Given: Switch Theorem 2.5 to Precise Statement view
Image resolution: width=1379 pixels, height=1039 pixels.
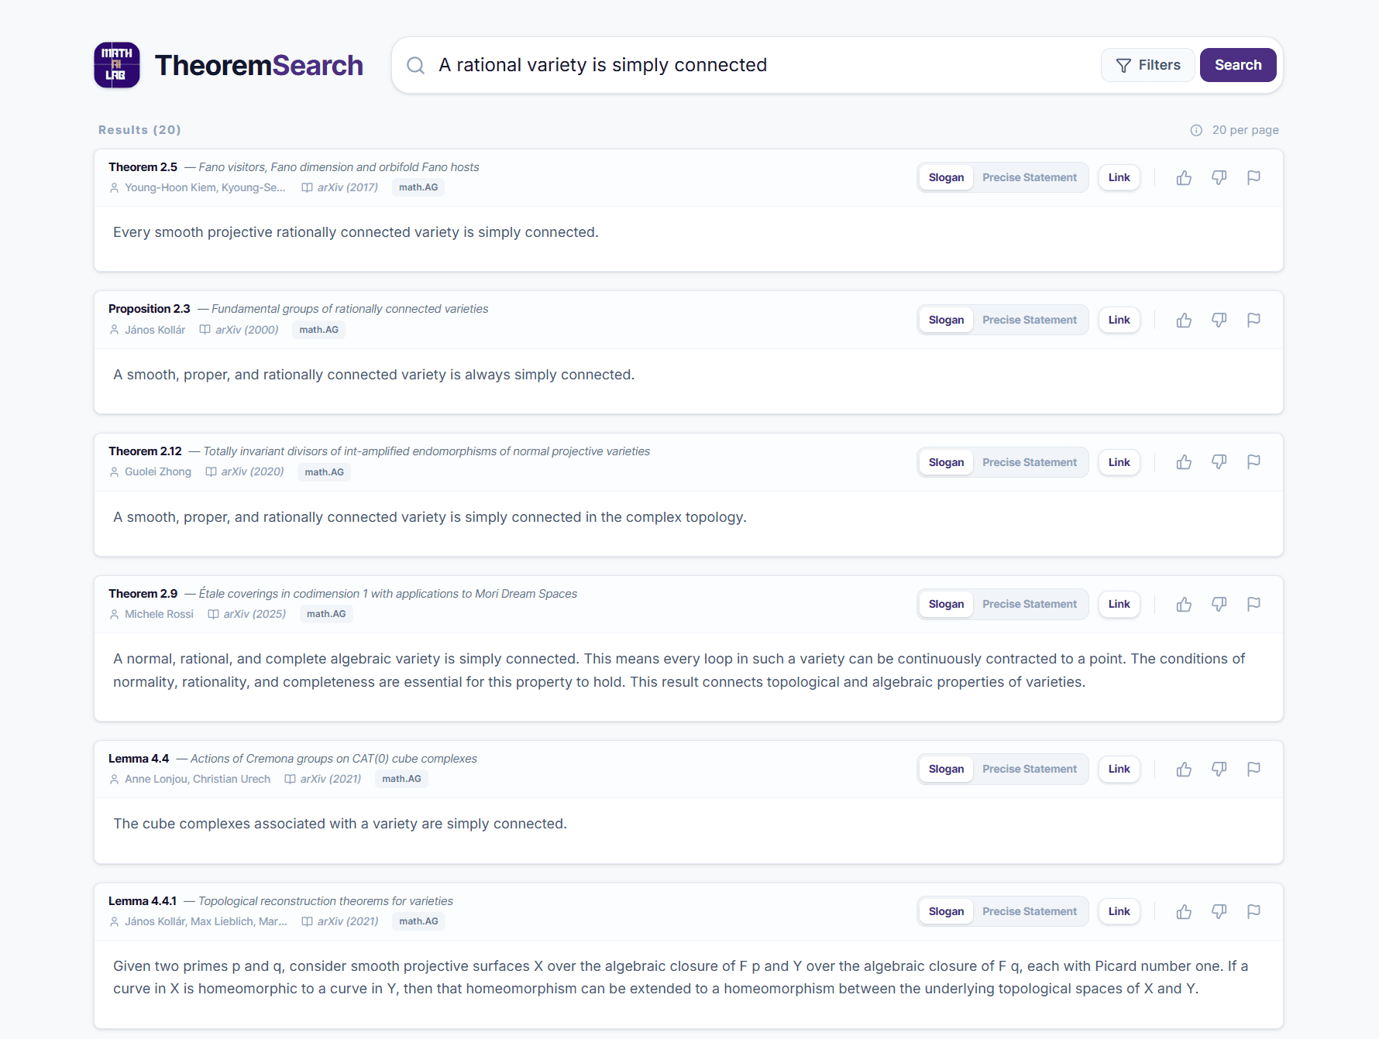Looking at the screenshot, I should [x=1030, y=177].
